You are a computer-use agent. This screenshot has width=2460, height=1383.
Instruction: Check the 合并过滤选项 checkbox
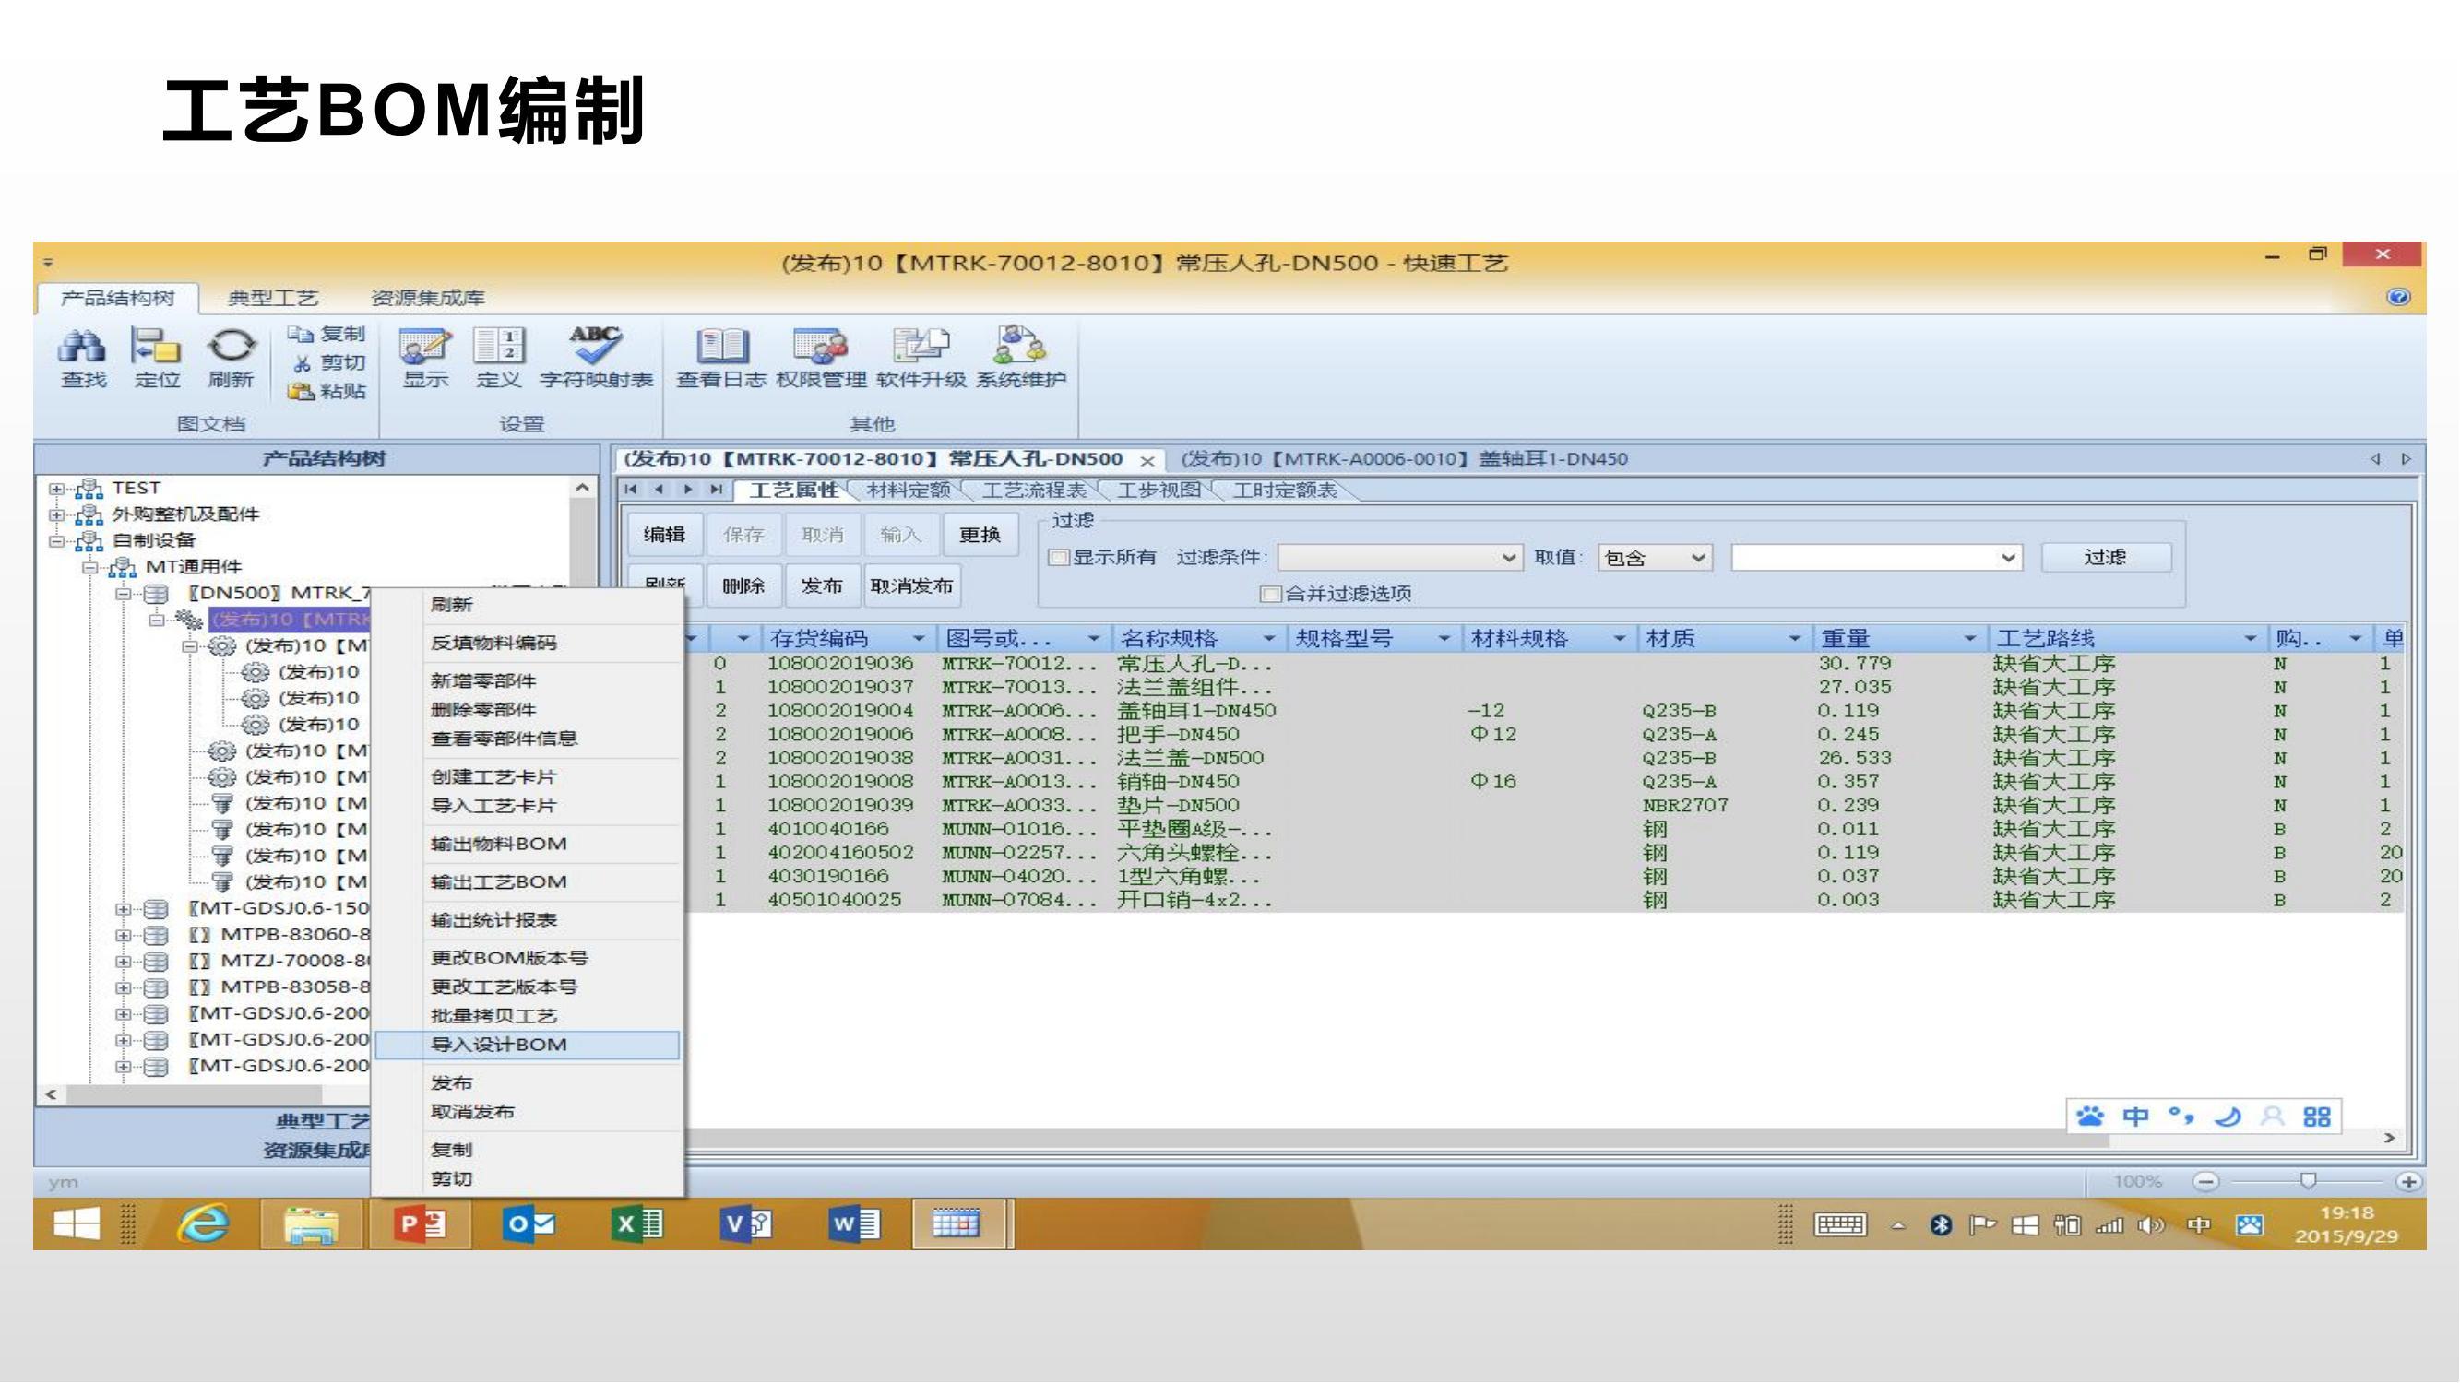pos(1270,595)
